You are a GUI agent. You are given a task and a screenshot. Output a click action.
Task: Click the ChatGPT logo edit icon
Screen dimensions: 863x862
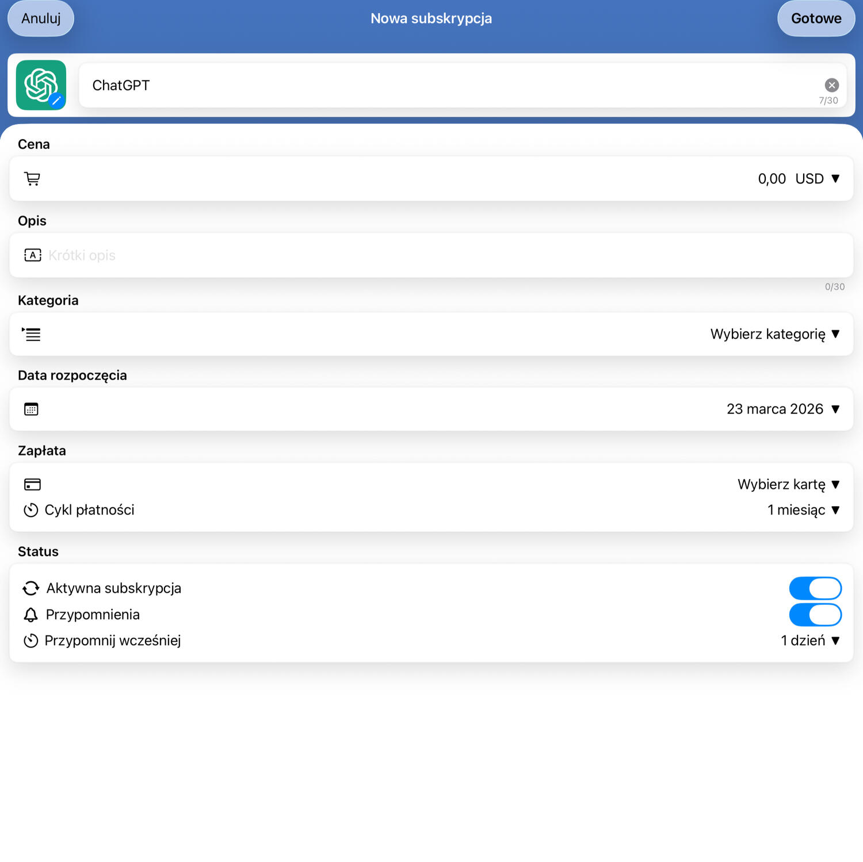(x=56, y=101)
